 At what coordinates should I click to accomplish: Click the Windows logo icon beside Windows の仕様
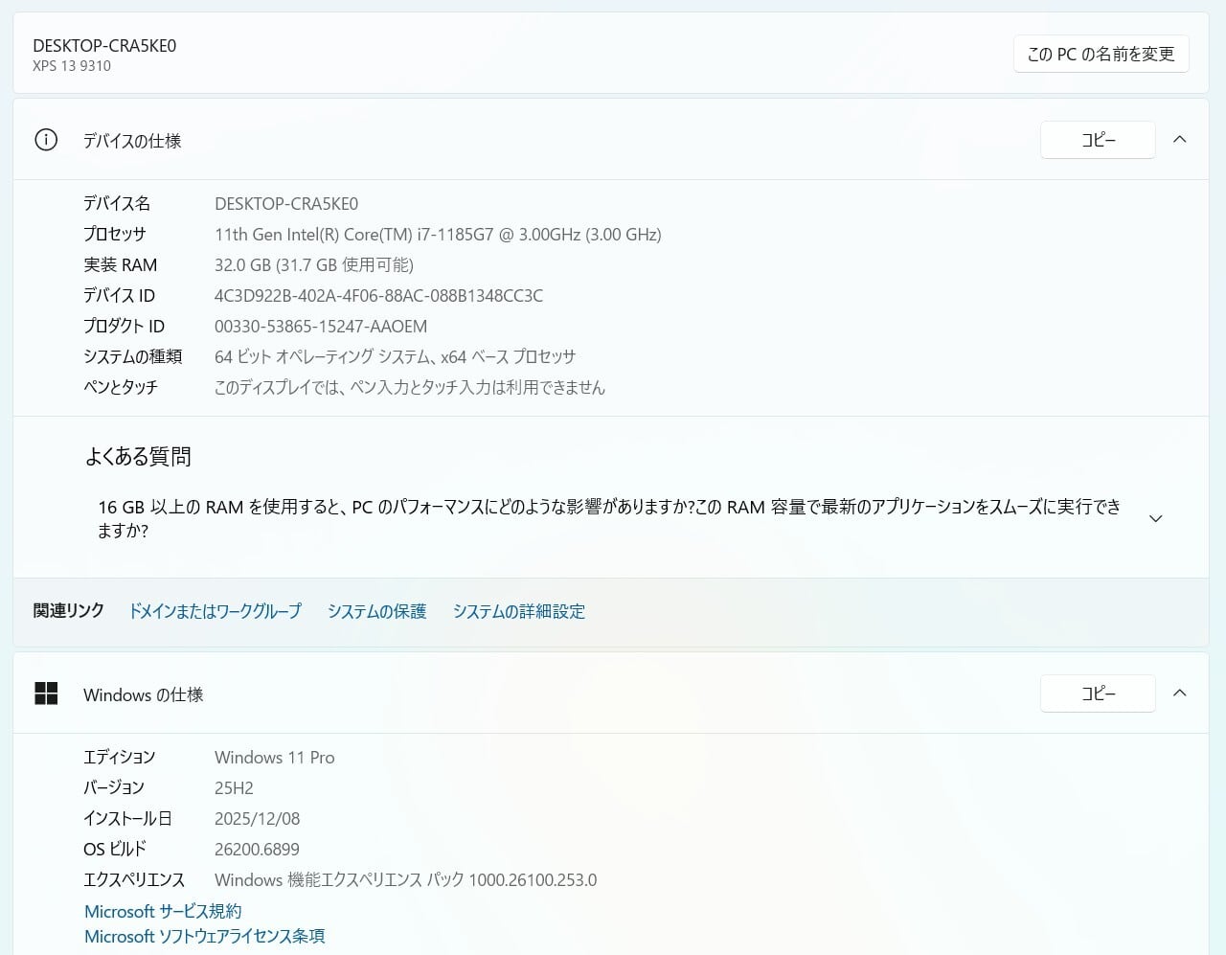point(46,694)
